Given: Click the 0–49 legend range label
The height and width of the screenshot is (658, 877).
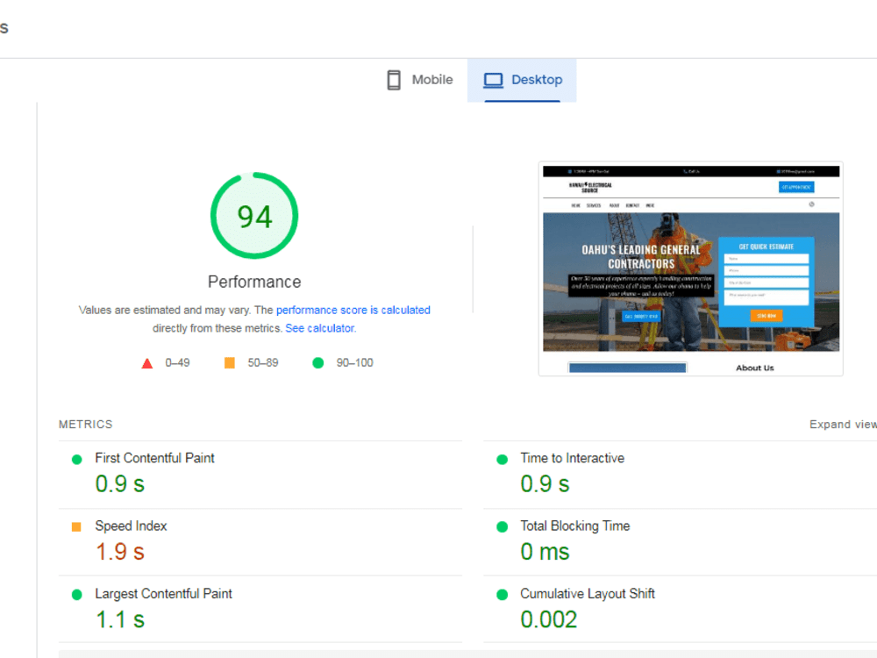Looking at the screenshot, I should click(x=177, y=363).
